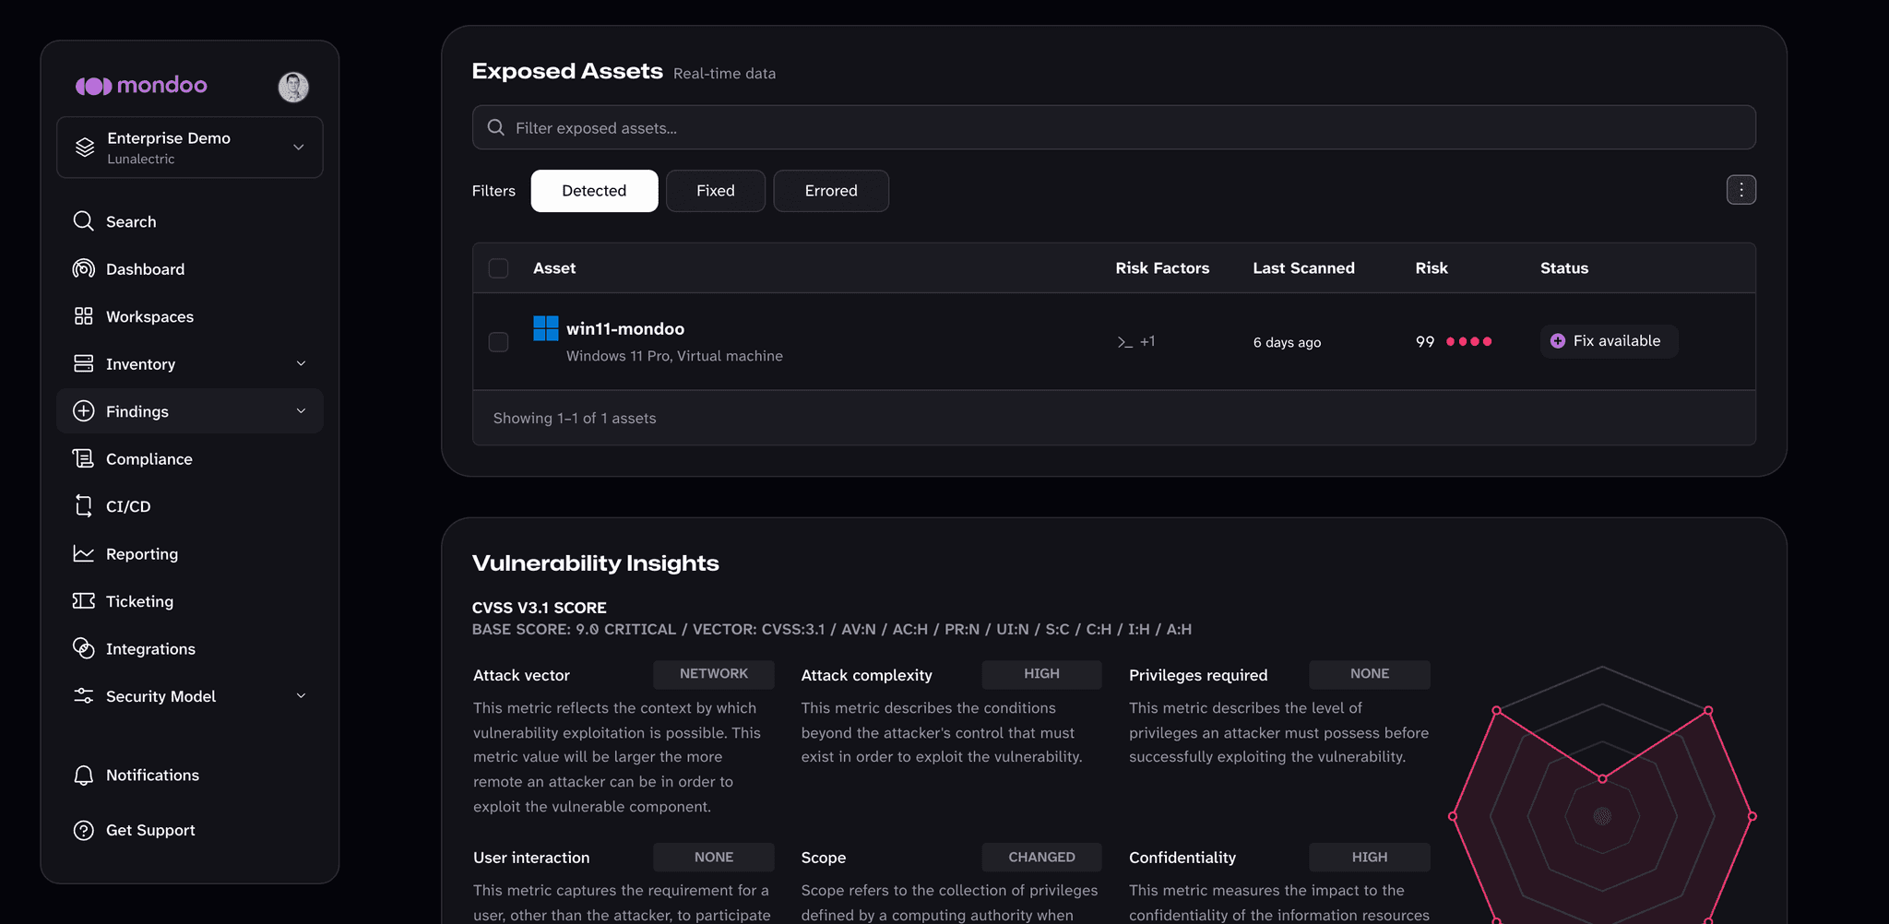The height and width of the screenshot is (924, 1889).
Task: Click the Compliance document icon
Action: 83,458
